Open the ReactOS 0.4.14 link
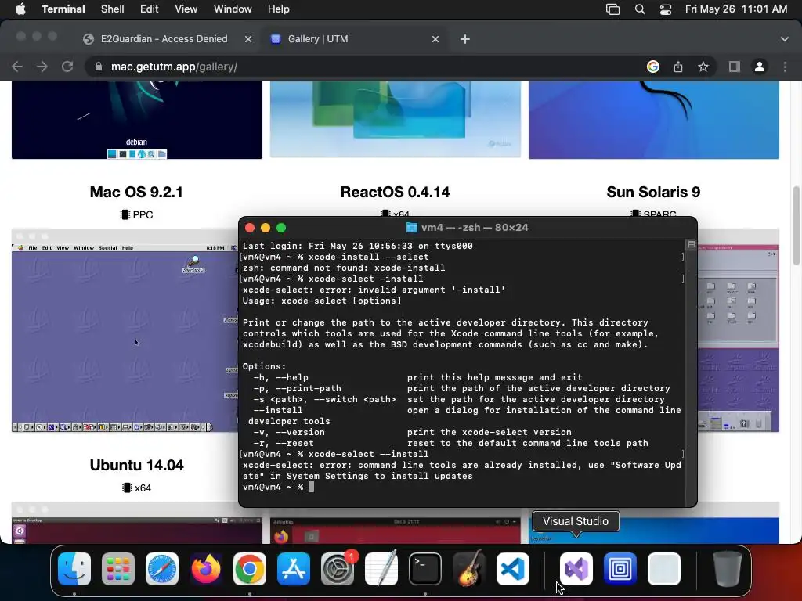Viewport: 802px width, 601px height. pos(395,193)
